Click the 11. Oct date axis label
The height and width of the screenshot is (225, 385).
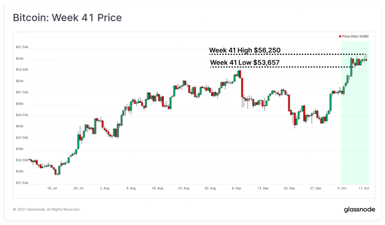click(x=364, y=188)
